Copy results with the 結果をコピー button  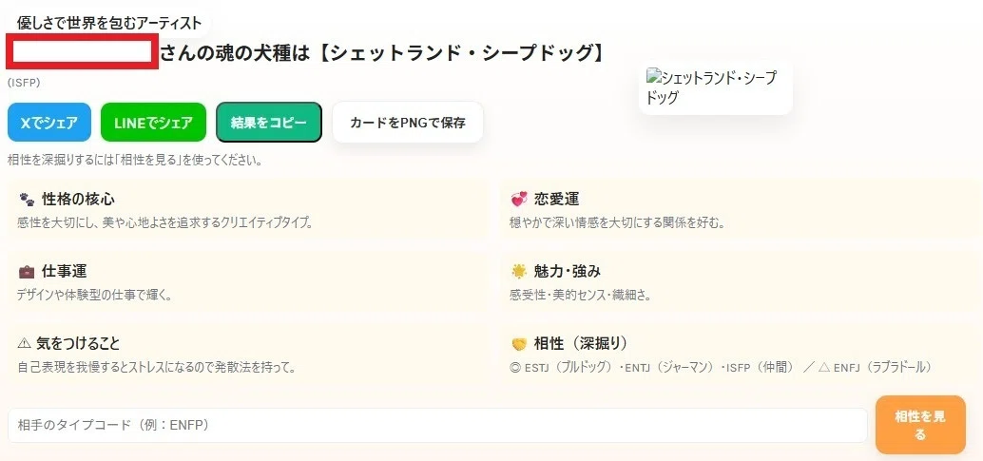tap(269, 123)
